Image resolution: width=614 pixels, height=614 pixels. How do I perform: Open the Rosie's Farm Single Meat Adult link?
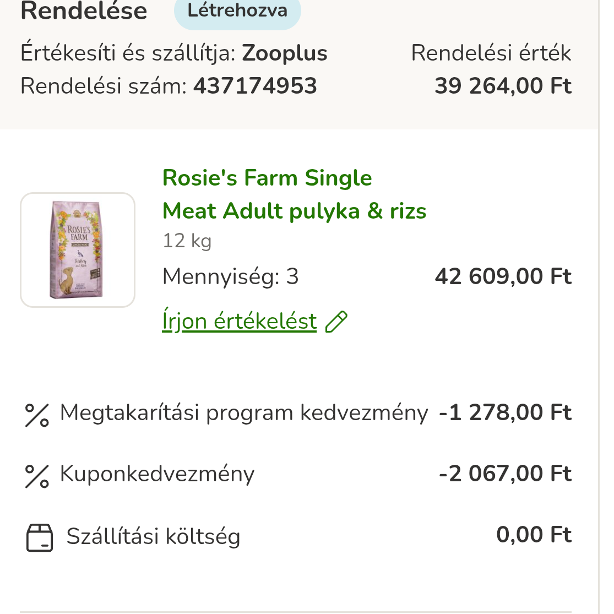[294, 194]
